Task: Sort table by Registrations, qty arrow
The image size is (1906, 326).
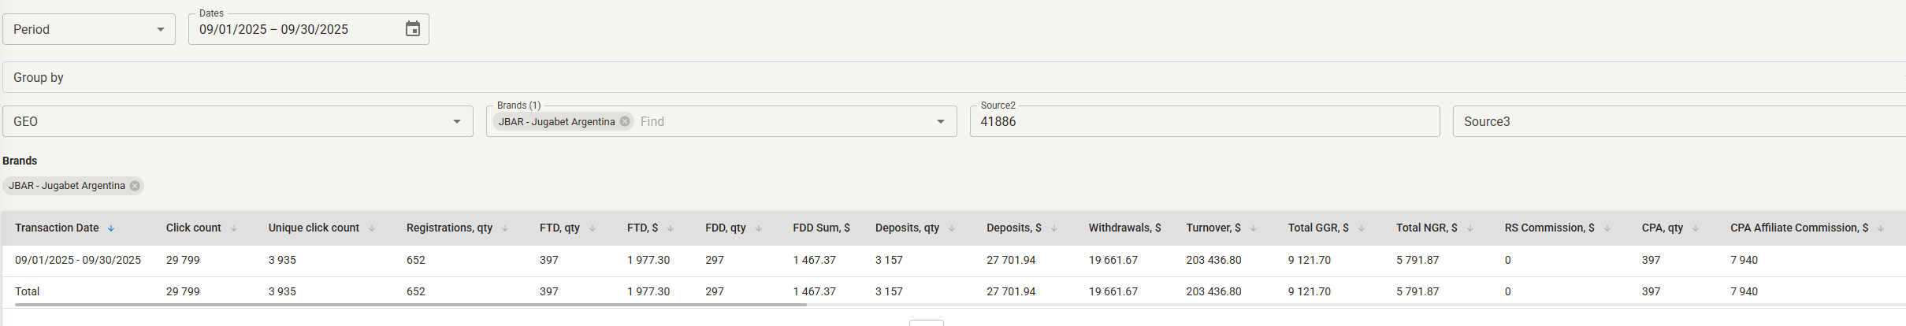Action: click(x=505, y=228)
